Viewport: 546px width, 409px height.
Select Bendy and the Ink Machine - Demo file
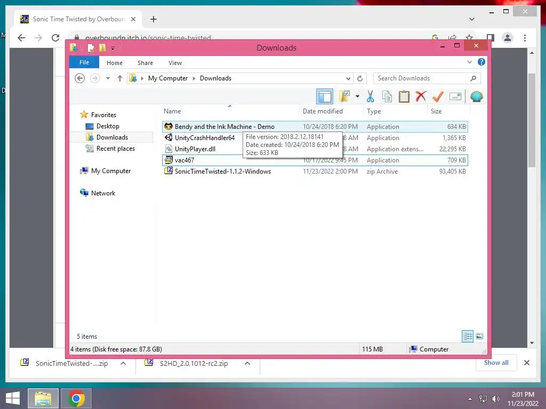[x=315, y=127]
